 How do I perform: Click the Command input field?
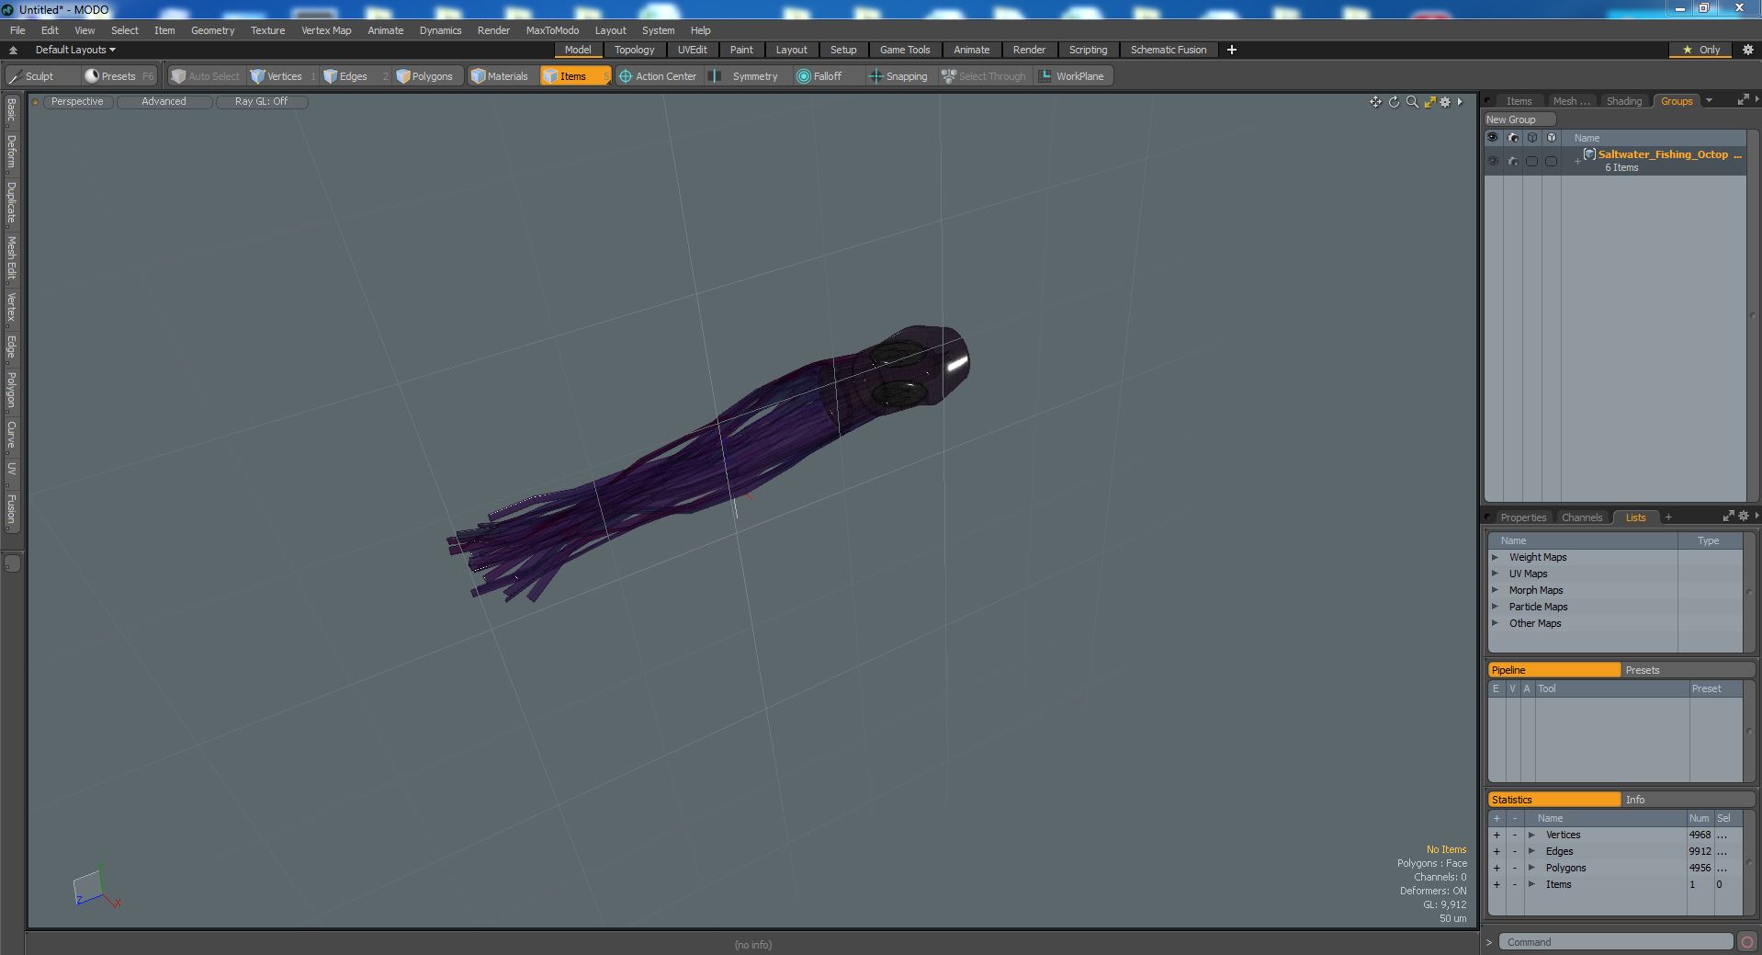pyautogui.click(x=1616, y=942)
